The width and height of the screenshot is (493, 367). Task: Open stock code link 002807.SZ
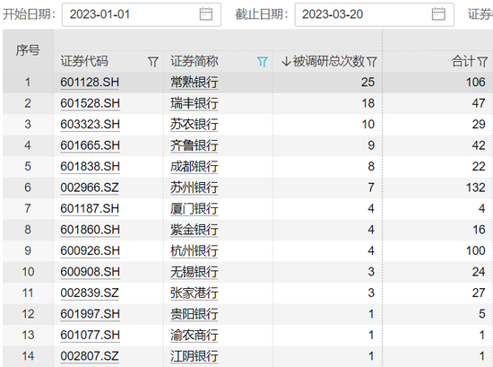[90, 356]
